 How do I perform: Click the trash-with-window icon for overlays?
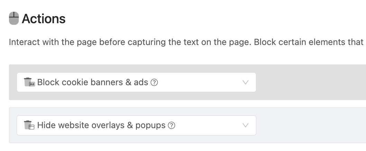pos(29,125)
